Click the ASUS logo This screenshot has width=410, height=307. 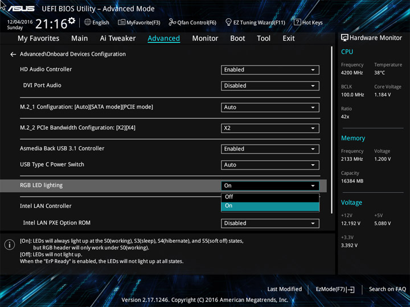click(21, 9)
